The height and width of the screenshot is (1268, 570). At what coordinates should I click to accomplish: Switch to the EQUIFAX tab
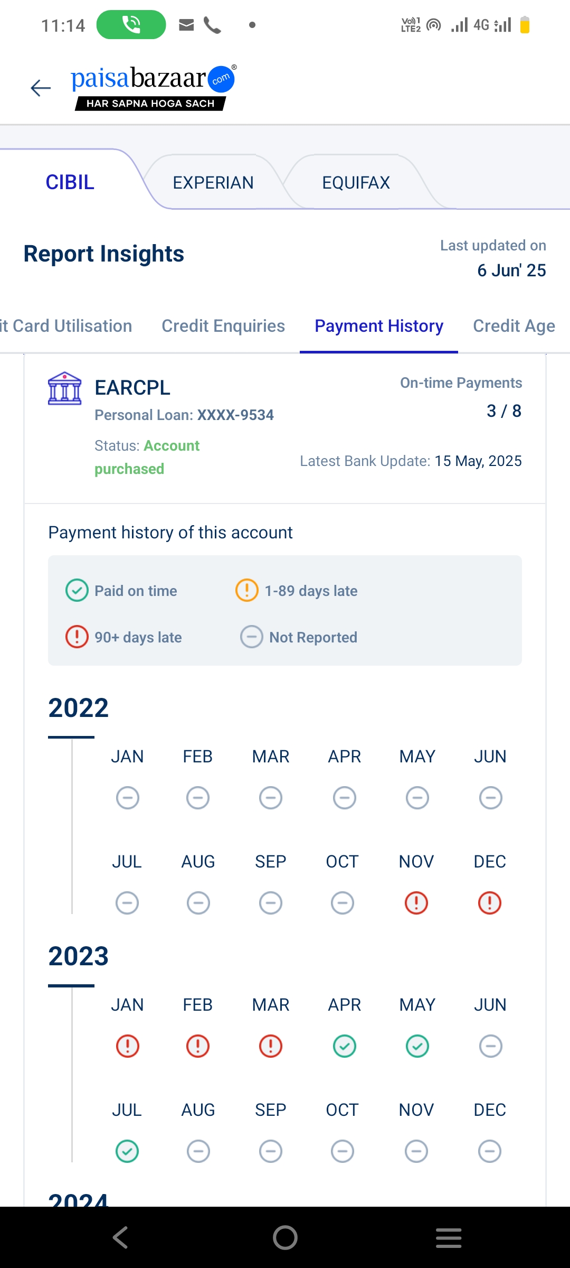356,183
